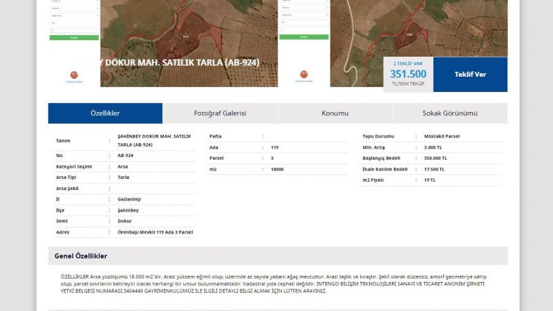Switch to Sokak Görünümü tab
The width and height of the screenshot is (553, 311).
point(450,113)
